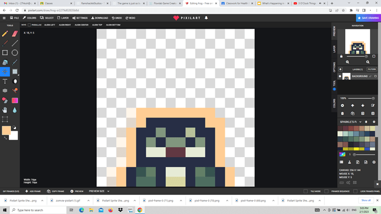The width and height of the screenshot is (381, 214).
Task: Pick the primary peach color swatch
Action: click(x=6, y=130)
